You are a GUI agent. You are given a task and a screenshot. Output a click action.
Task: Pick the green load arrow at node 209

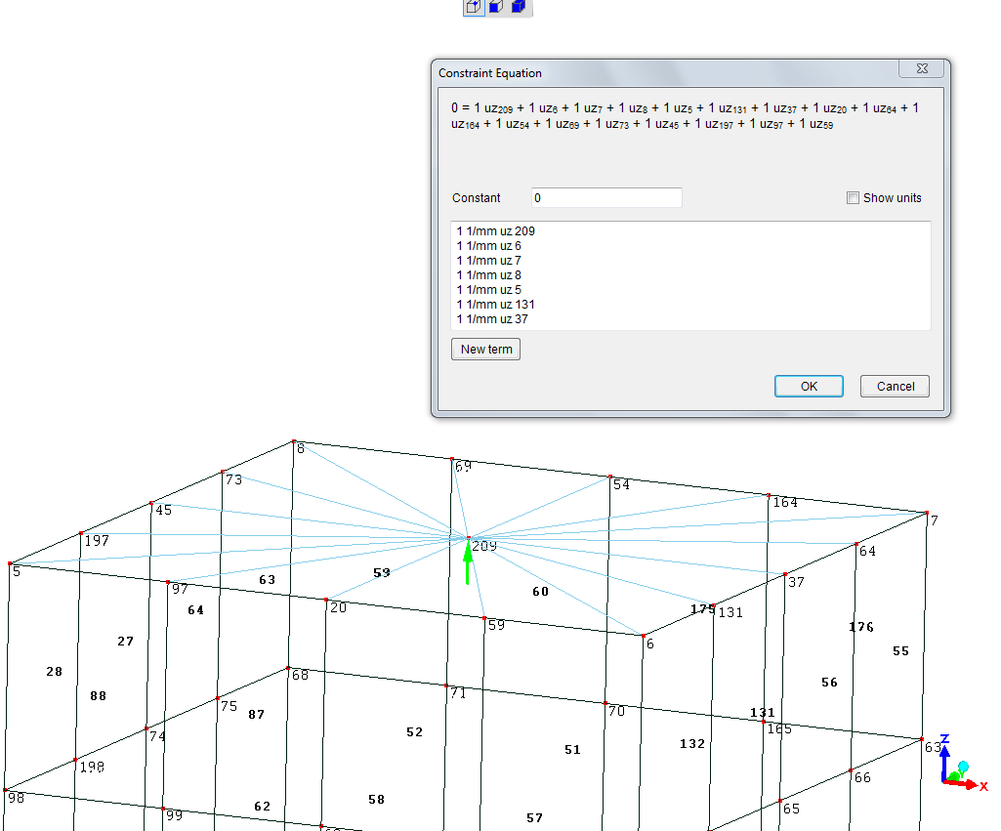pos(468,562)
